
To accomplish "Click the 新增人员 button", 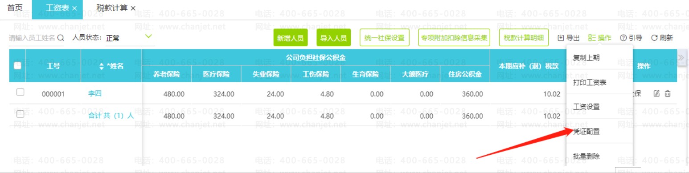I will click(290, 38).
